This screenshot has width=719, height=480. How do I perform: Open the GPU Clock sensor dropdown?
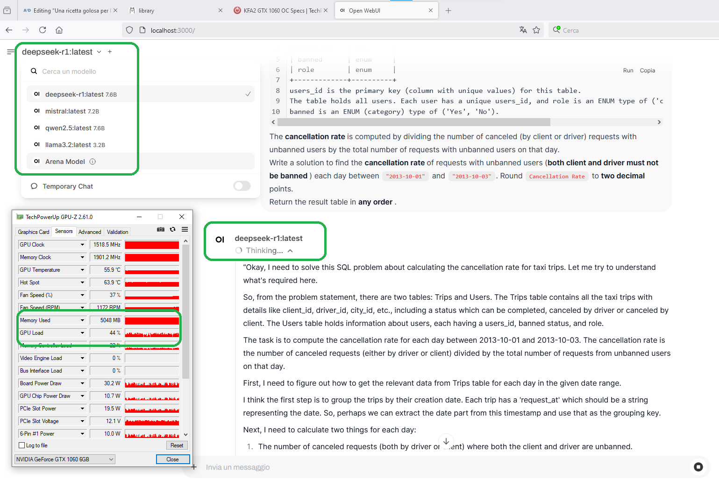[83, 245]
